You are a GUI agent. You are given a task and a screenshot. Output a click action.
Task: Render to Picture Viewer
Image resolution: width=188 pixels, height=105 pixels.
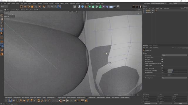pos(137,7)
